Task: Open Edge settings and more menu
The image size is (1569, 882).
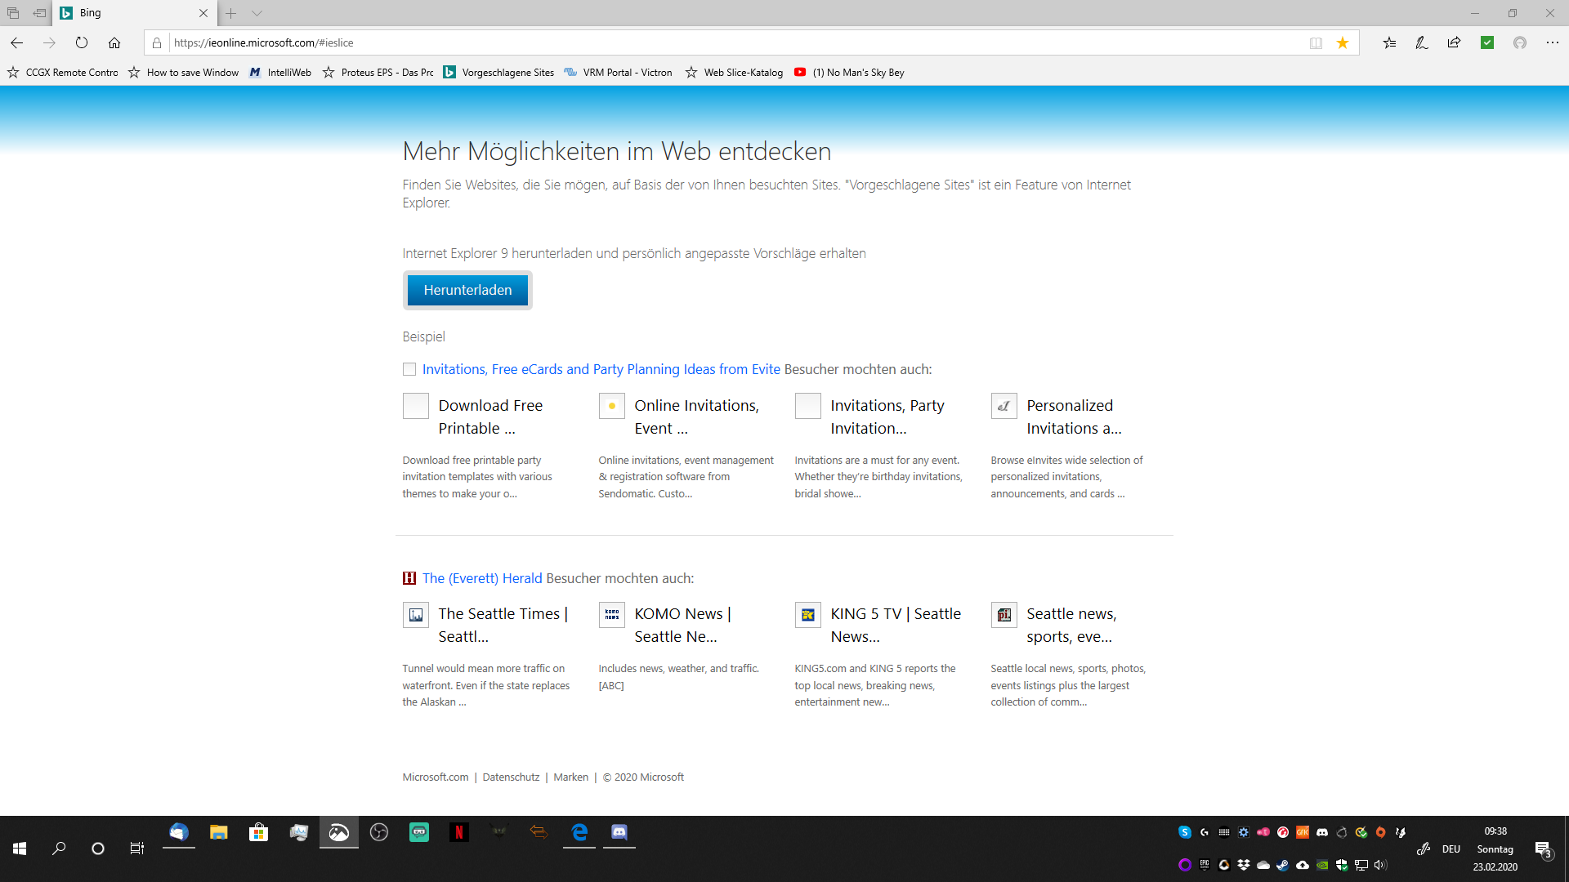Action: coord(1553,42)
